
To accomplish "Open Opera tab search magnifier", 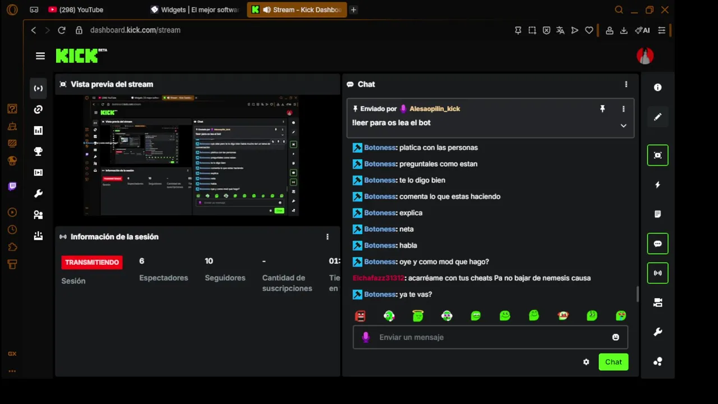I will [619, 10].
